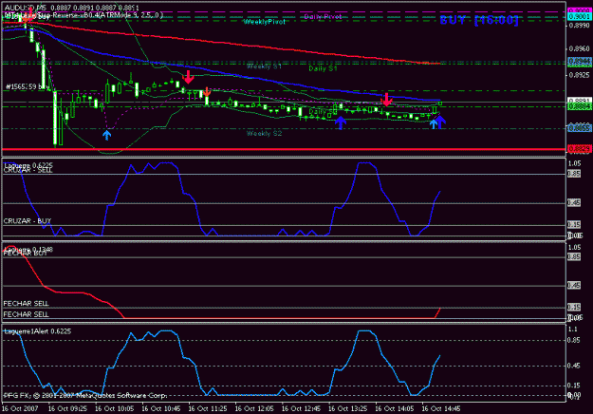The image size is (593, 414).
Task: Select the 16 Oct 10:05 time label
Action: coord(114,408)
